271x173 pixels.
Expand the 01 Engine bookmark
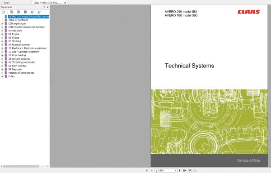tap(2, 34)
